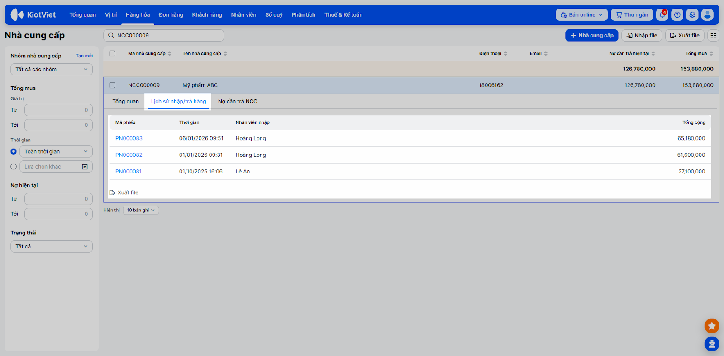
Task: Open receipt PN000081
Action: 129,172
